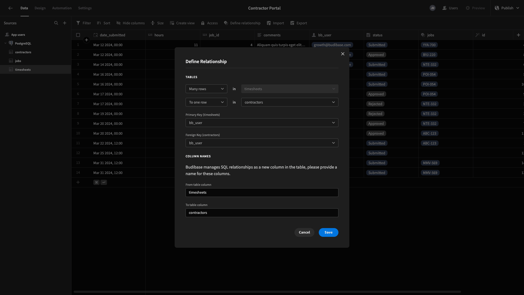Select the jobs table in sidebar
The height and width of the screenshot is (295, 524).
35,61
